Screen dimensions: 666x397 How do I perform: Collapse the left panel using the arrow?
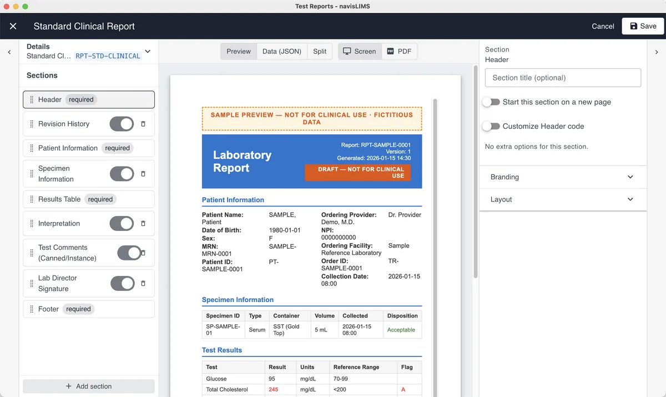point(9,52)
